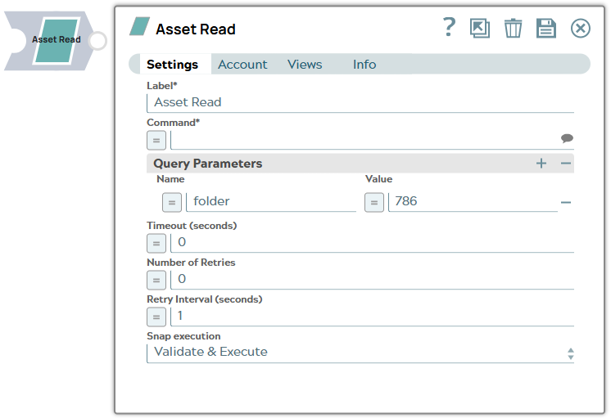Click the Name field containing folder
611x418 pixels.
click(271, 202)
